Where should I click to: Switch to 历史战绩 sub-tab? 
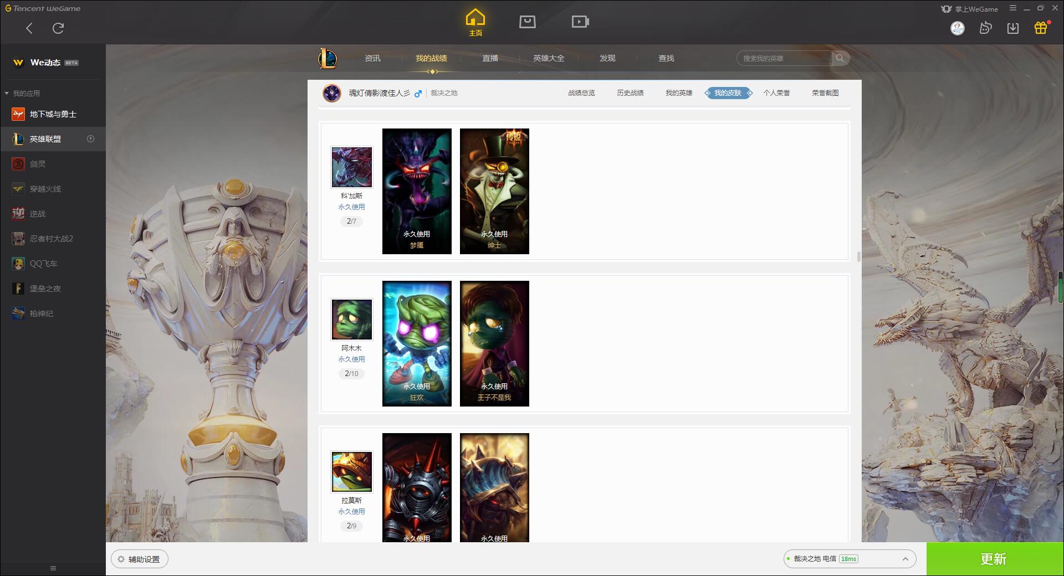coord(630,93)
